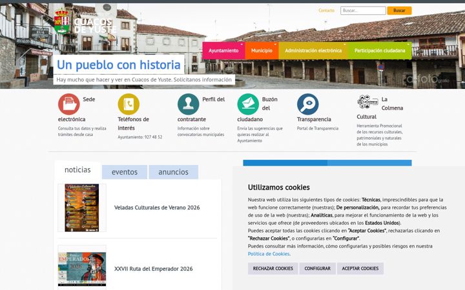The height and width of the screenshot is (290, 465).
Task: Click 'Envía las sugerencias' description text
Action: click(260, 134)
